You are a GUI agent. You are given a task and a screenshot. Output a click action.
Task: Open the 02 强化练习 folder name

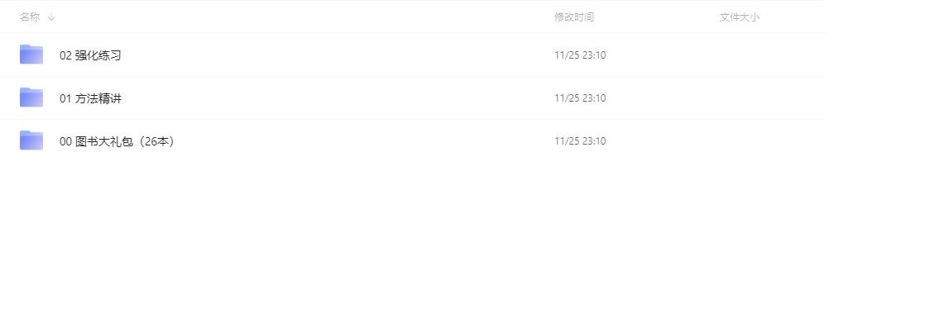tap(90, 55)
